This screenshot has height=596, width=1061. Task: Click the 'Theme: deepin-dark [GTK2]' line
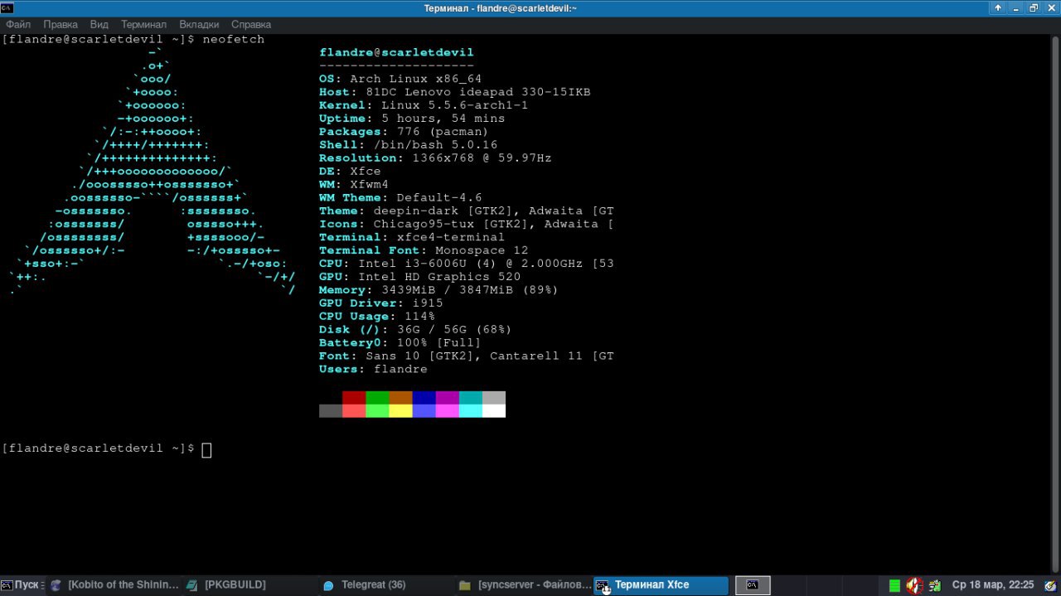[467, 211]
